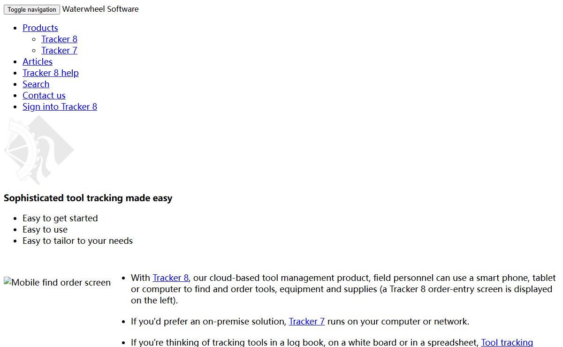The height and width of the screenshot is (347, 563).
Task: Select Tracker 8 under the Products menu
Action: tap(59, 39)
